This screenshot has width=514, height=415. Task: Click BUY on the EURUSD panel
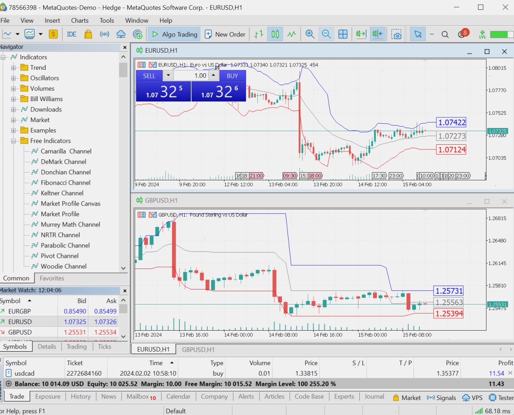pos(233,76)
